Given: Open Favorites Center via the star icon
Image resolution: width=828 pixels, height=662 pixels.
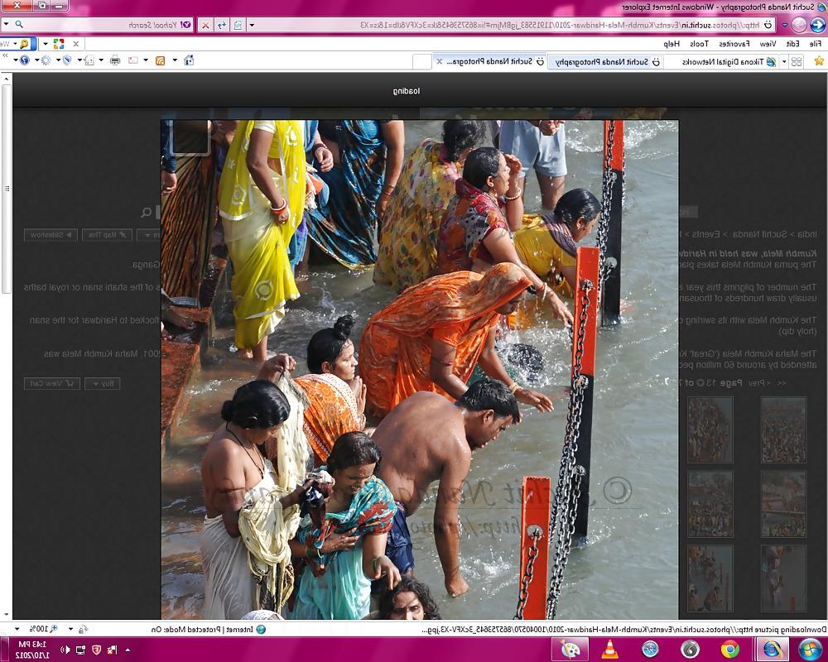Looking at the screenshot, I should click(819, 61).
